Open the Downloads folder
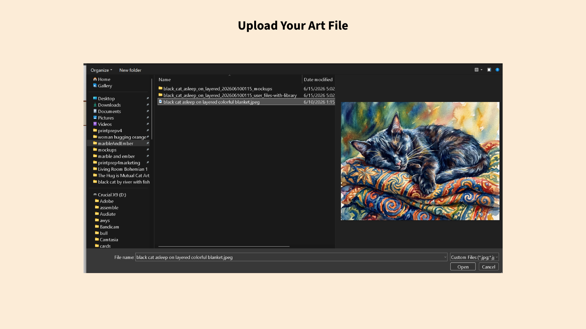The image size is (586, 329). 109,105
